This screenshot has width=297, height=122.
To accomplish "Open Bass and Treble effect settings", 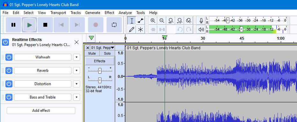I will (43, 97).
